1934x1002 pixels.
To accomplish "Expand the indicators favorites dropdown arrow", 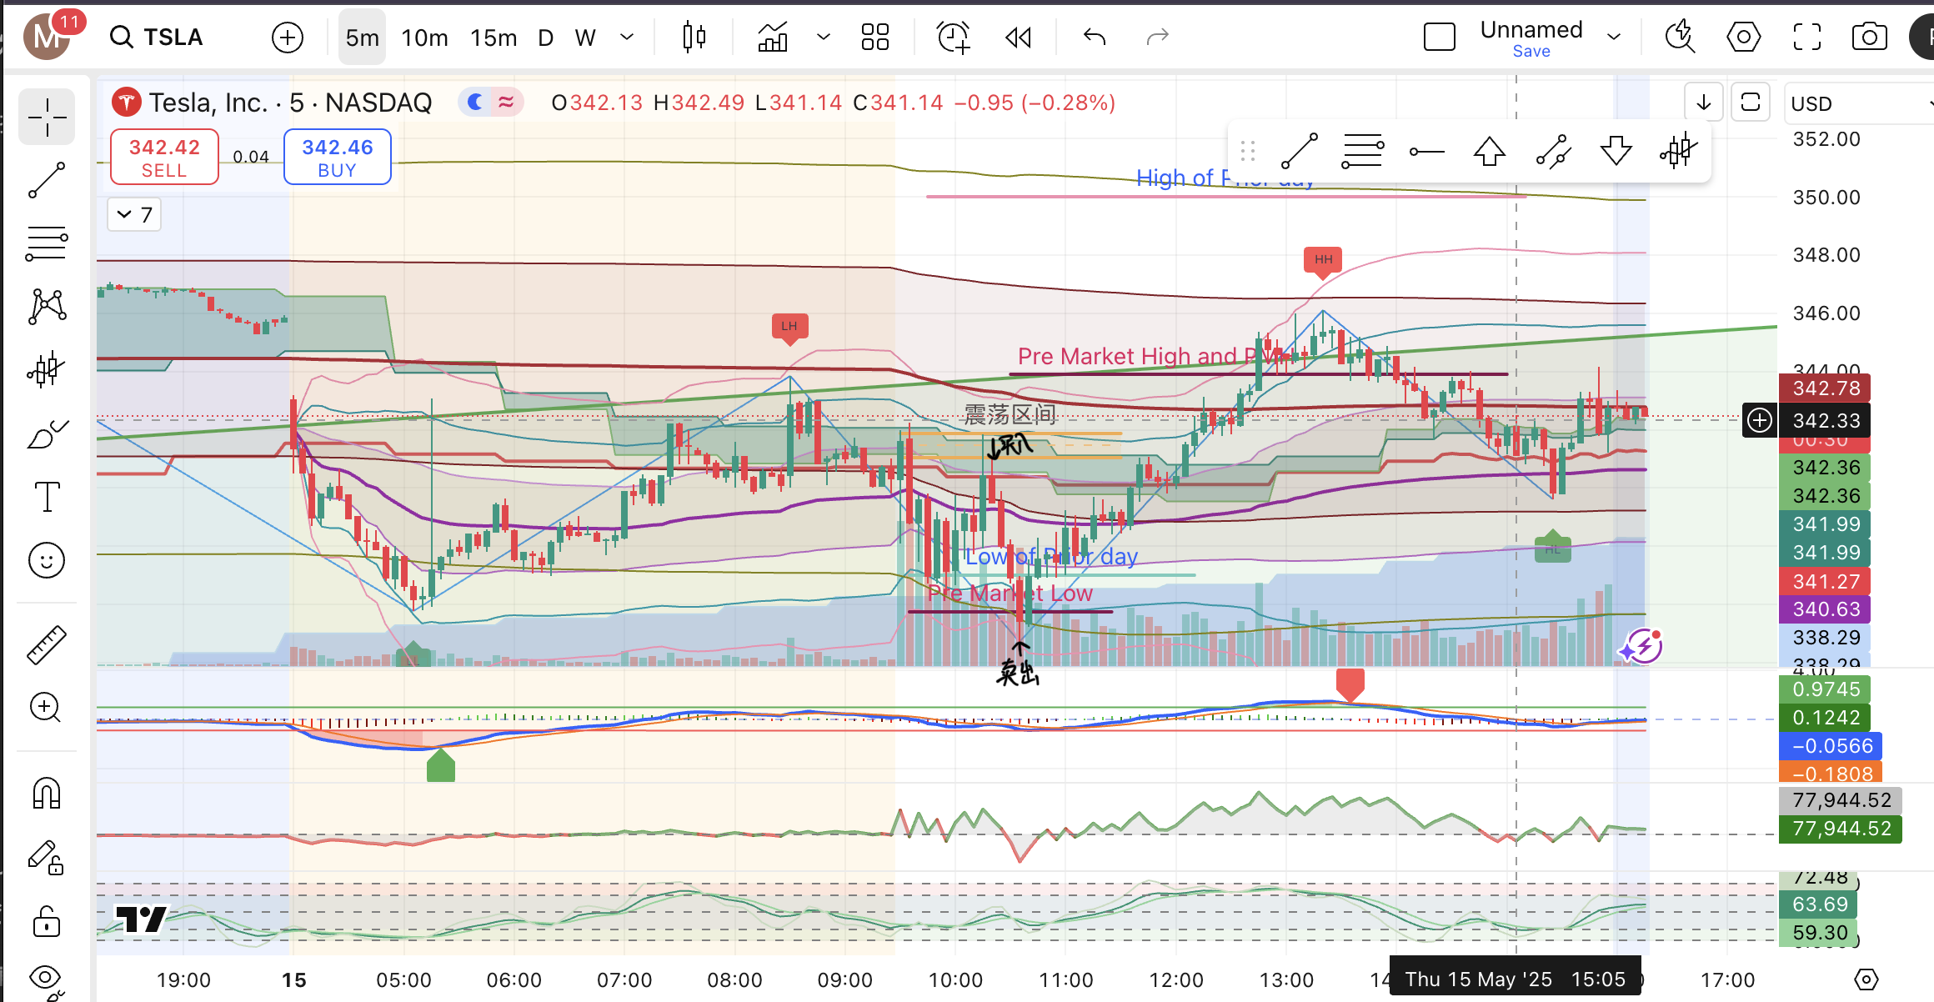I will pos(823,38).
